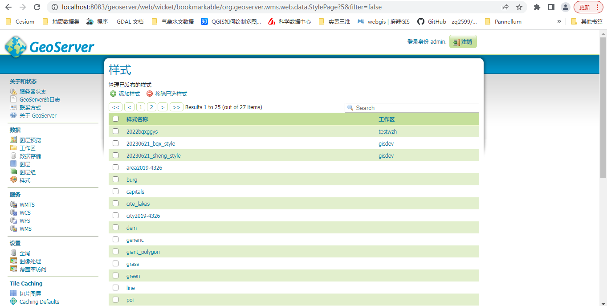Viewport: 607px width, 306px height.
Task: Check the 20230621_bqx_style checkbox
Action: tap(116, 143)
